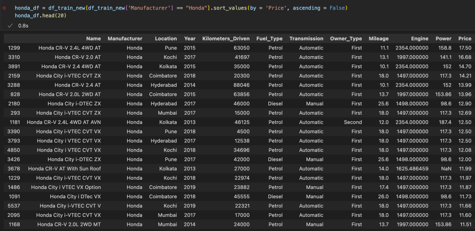Click the Power value 187.4
Viewport: 475px width, 231px height.
click(445, 122)
